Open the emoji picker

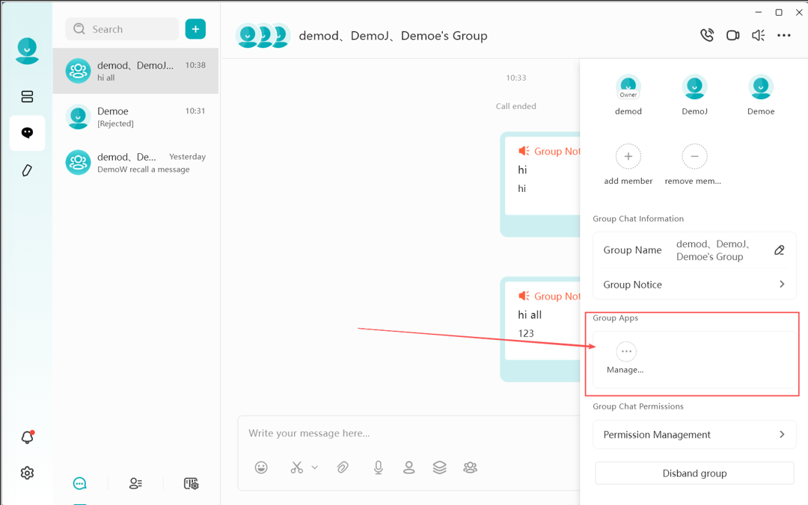click(x=261, y=468)
